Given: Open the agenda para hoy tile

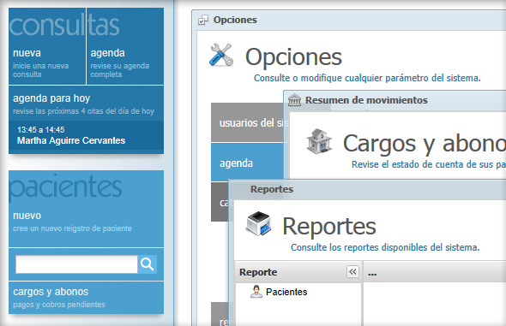Looking at the screenshot, I should [x=86, y=104].
